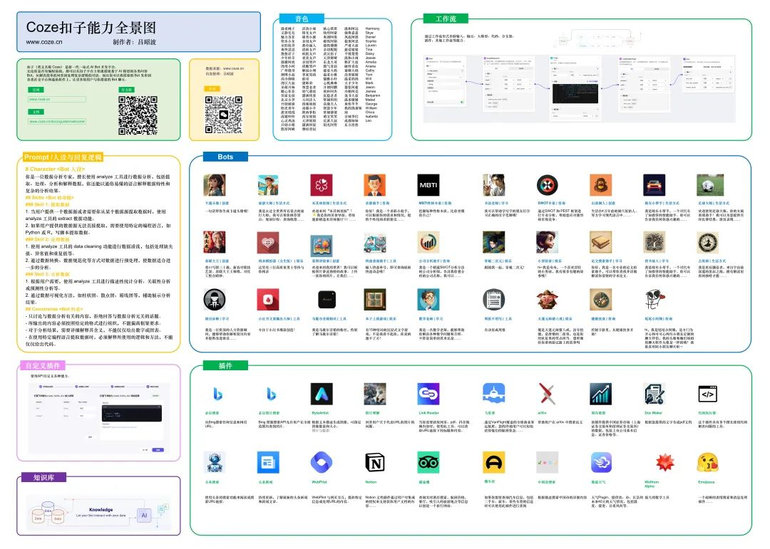The width and height of the screenshot is (770, 549).
Task: Select the Emojisss kissing emoji icon
Action: click(x=708, y=462)
